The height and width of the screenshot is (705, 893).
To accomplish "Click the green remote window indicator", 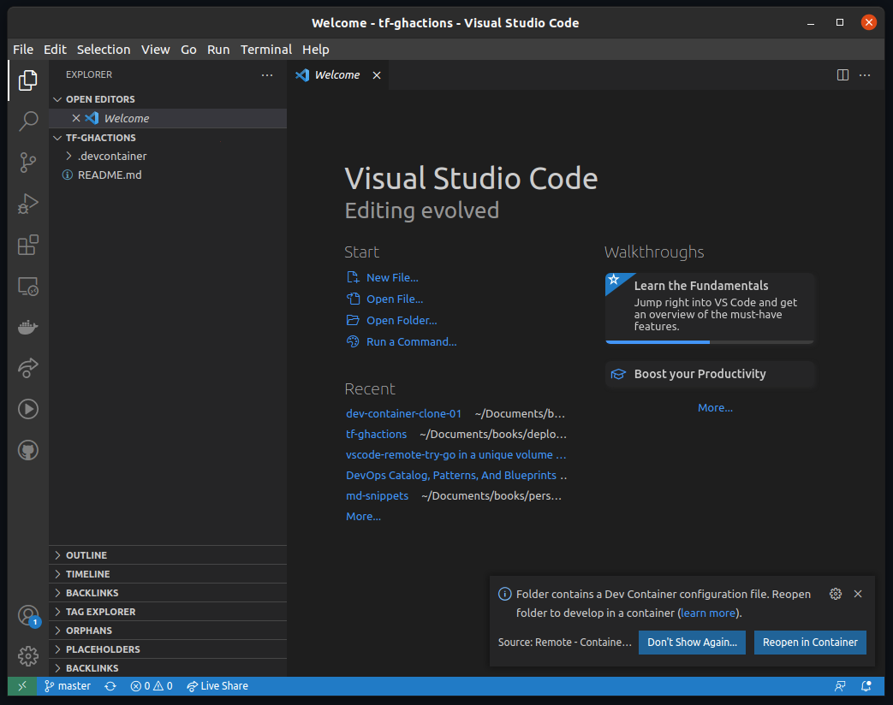I will coord(22,686).
